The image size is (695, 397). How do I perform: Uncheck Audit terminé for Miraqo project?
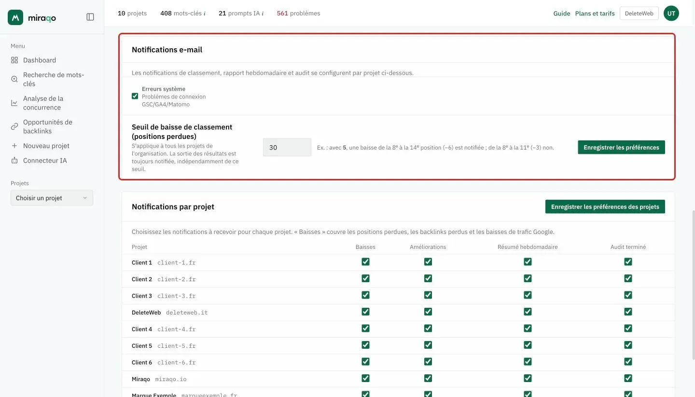coord(628,378)
